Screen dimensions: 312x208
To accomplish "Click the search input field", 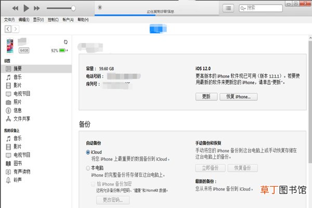I will click(x=261, y=8).
